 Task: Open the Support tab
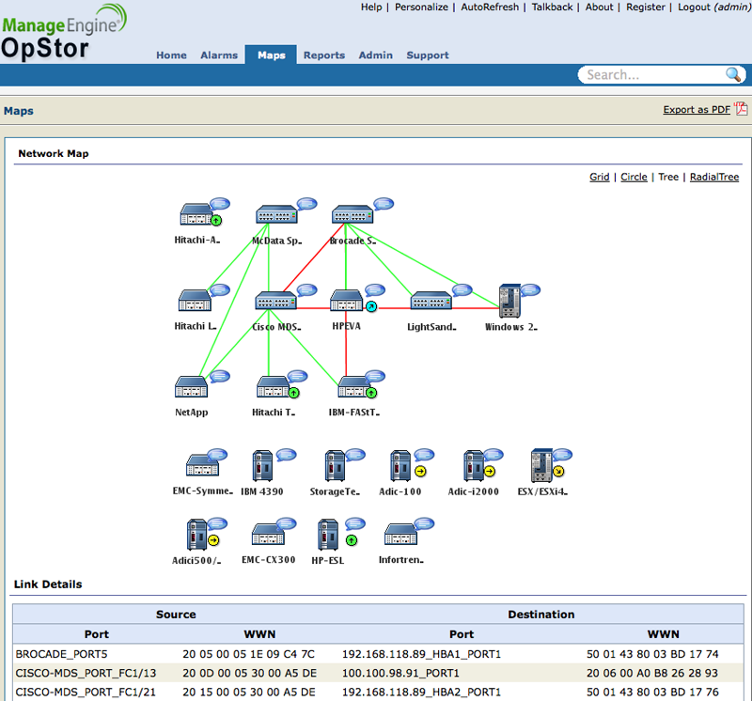(428, 55)
